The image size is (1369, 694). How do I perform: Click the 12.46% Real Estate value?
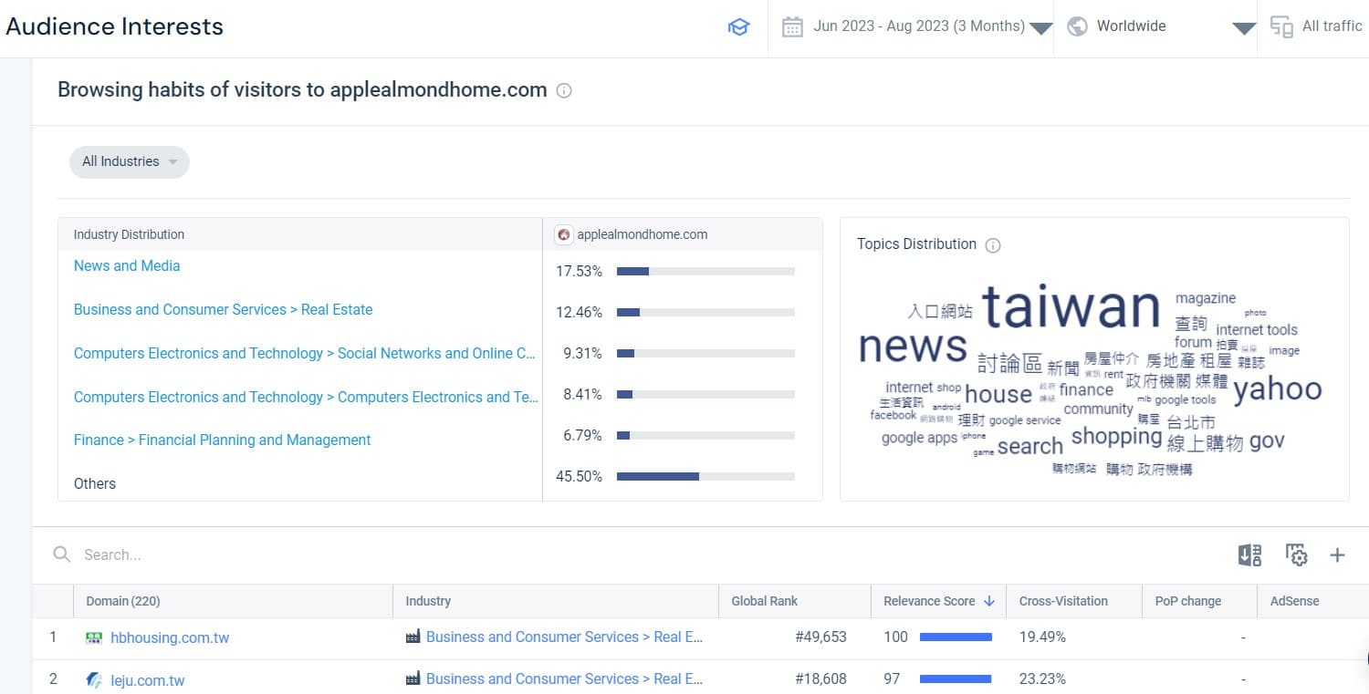pyautogui.click(x=580, y=312)
